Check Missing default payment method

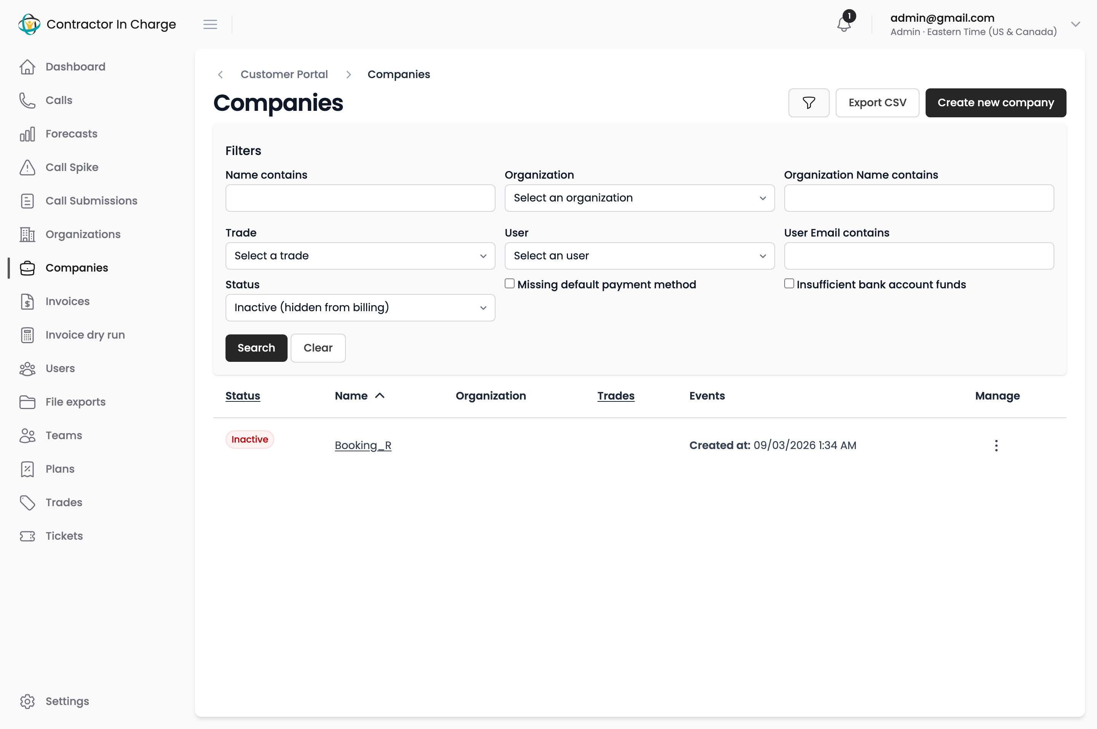coord(509,284)
